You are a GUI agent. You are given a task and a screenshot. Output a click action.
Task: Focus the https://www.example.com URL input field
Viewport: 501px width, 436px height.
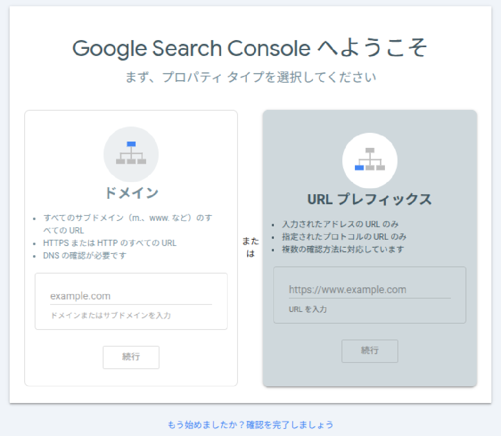tap(369, 289)
